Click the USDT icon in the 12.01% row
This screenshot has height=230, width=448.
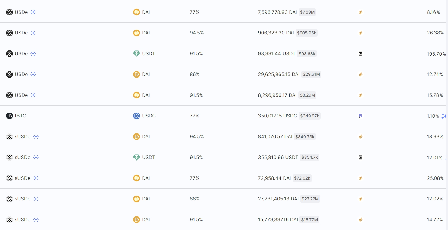tap(136, 158)
